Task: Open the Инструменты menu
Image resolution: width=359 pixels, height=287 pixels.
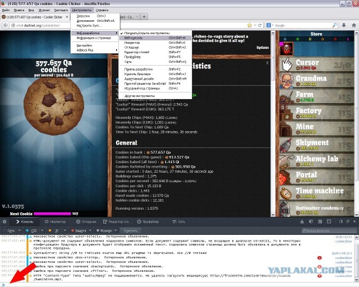Action: click(x=82, y=10)
